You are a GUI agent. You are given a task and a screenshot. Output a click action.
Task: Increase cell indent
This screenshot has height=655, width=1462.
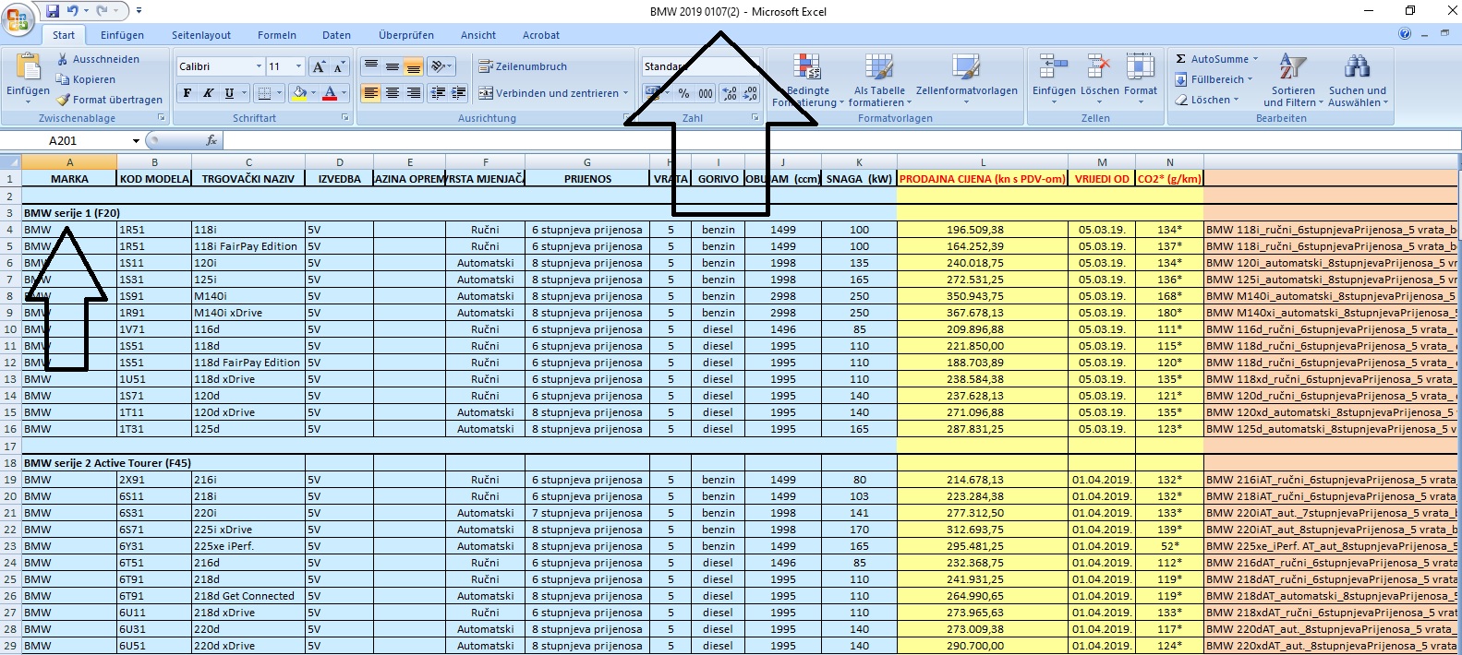459,93
